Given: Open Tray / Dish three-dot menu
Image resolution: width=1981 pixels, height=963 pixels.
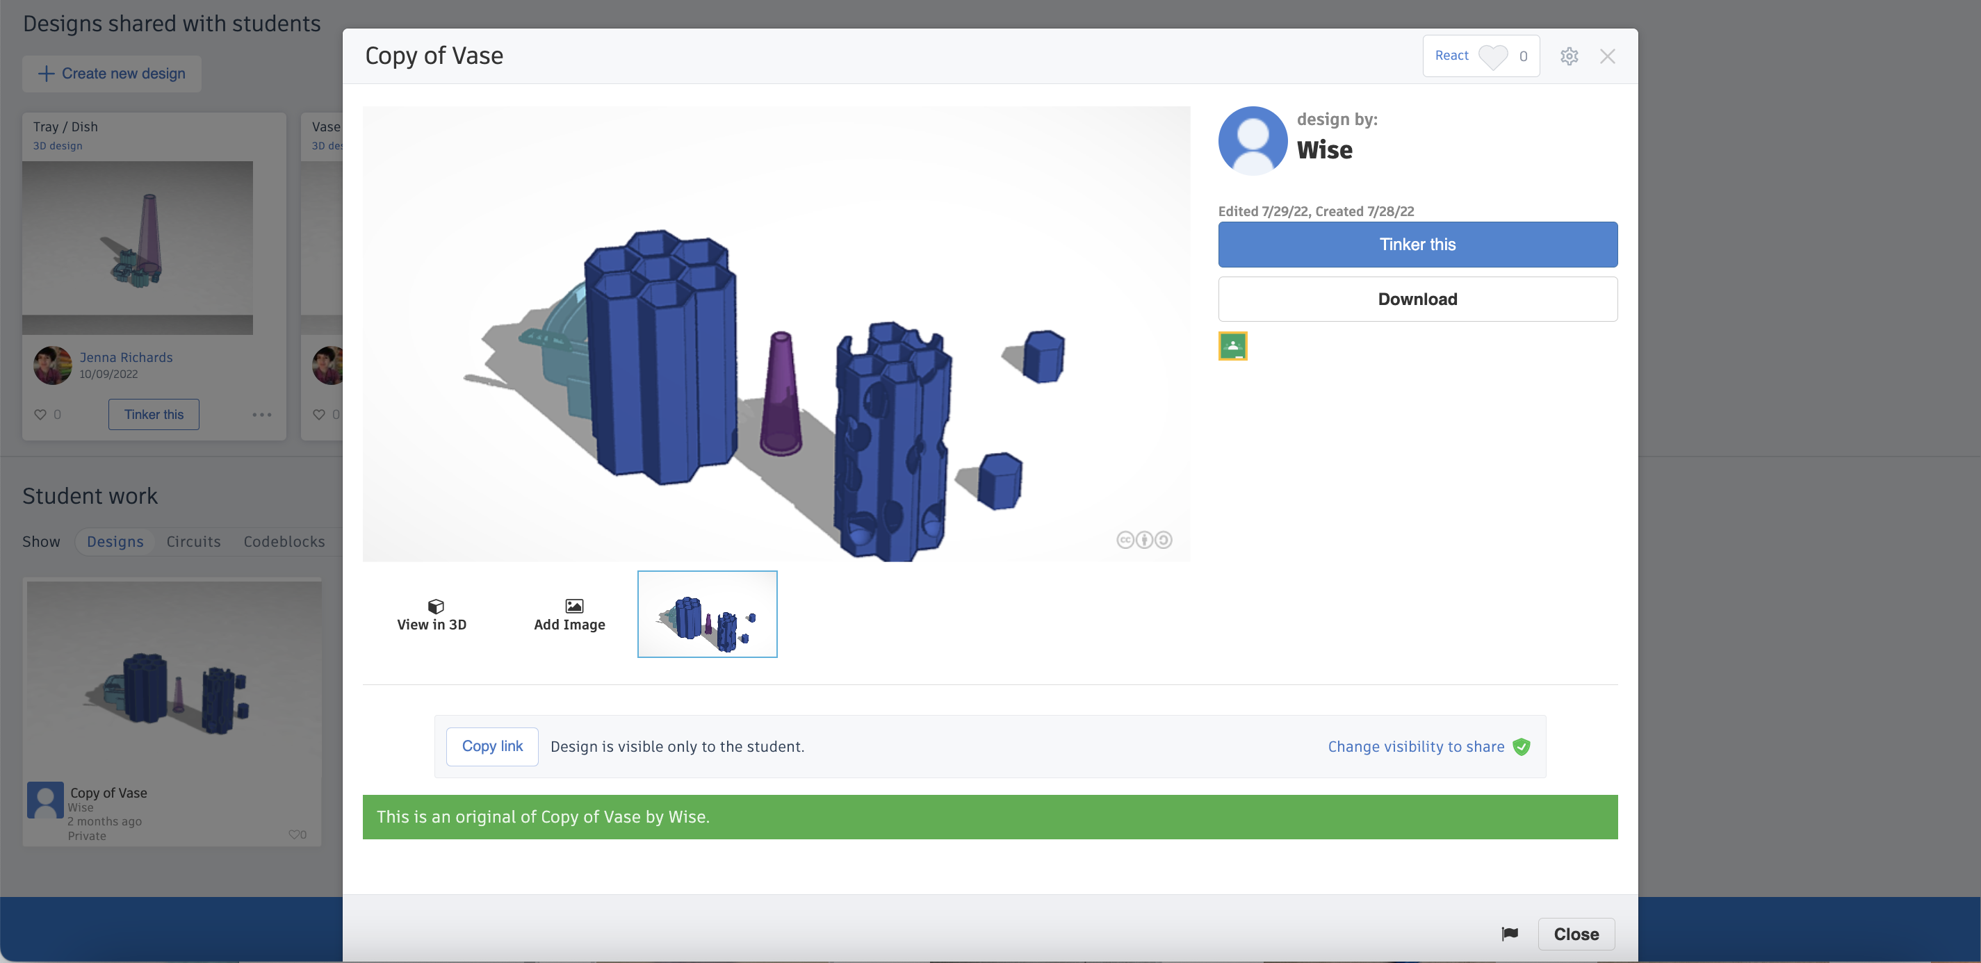Looking at the screenshot, I should point(261,414).
